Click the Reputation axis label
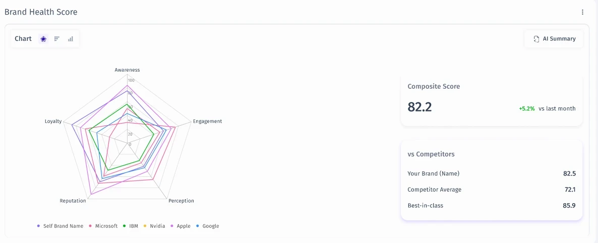Image resolution: width=598 pixels, height=243 pixels. pyautogui.click(x=73, y=201)
